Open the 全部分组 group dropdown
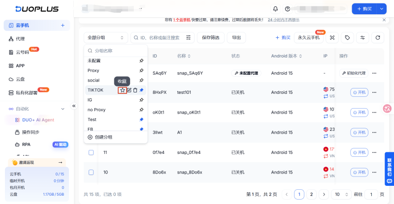 (105, 38)
